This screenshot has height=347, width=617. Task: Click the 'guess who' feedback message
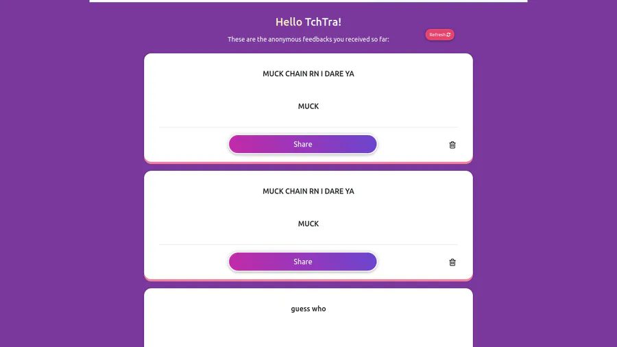(x=308, y=309)
